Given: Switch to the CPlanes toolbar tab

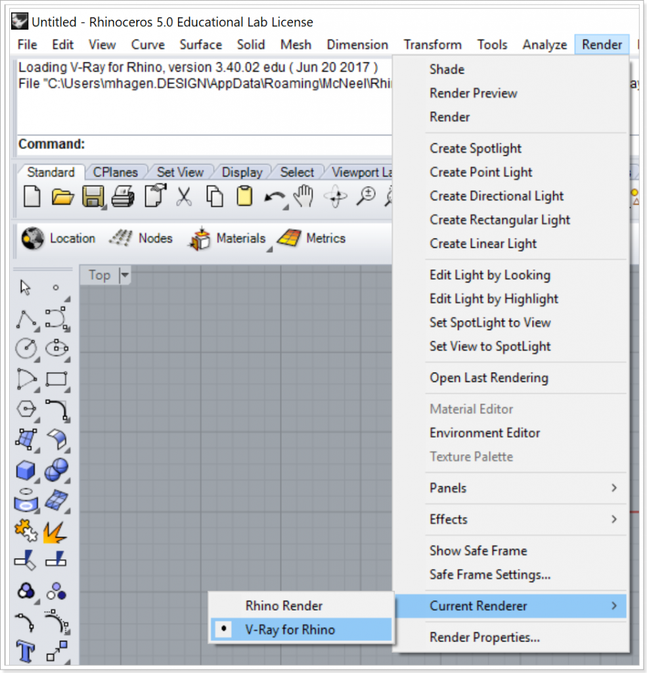Looking at the screenshot, I should pyautogui.click(x=116, y=172).
